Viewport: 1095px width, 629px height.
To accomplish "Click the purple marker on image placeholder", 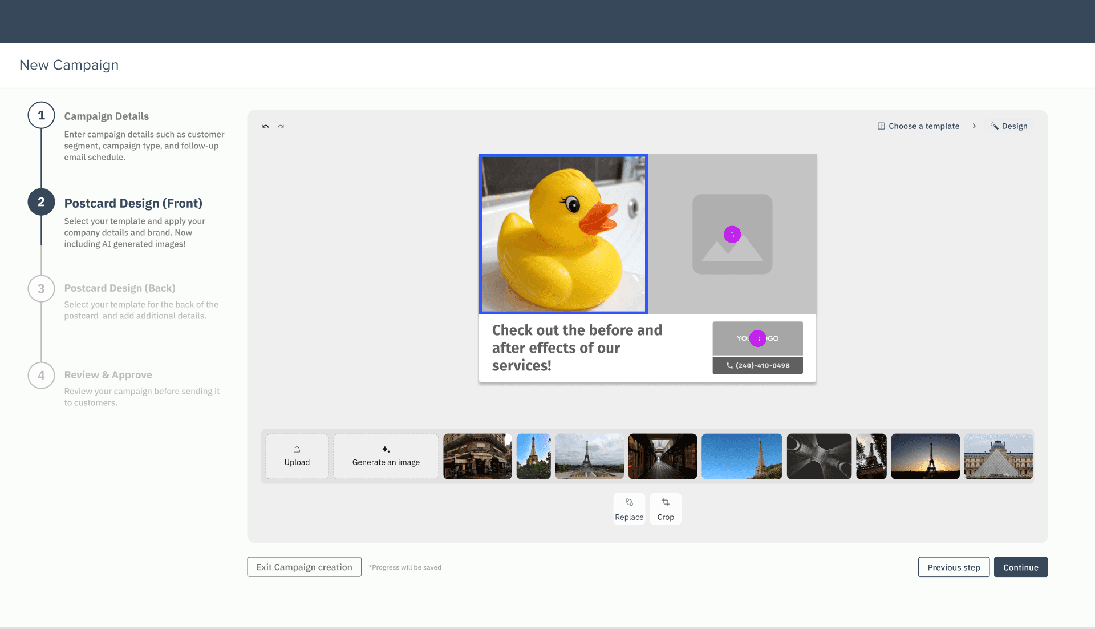I will [732, 235].
